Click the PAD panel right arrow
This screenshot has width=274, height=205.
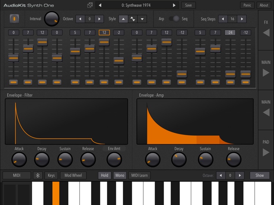266,152
